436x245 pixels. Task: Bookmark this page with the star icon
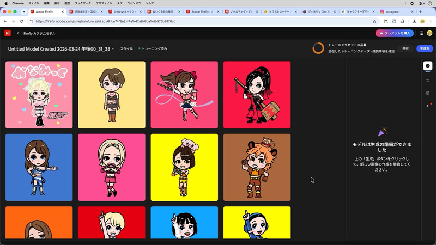point(374,21)
